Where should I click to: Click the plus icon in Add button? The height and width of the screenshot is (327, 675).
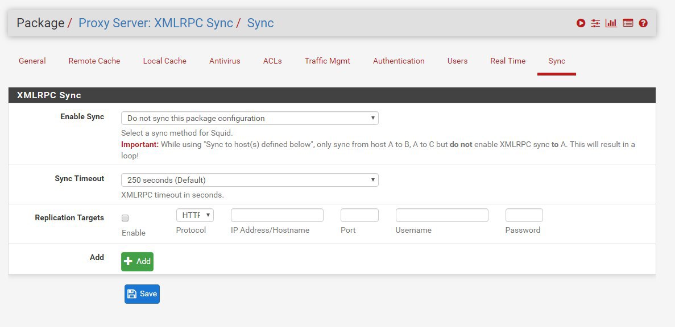(129, 261)
